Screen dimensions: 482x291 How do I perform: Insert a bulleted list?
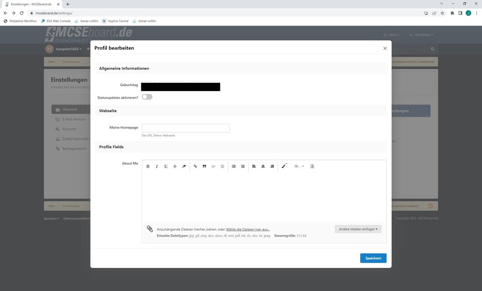point(234,166)
